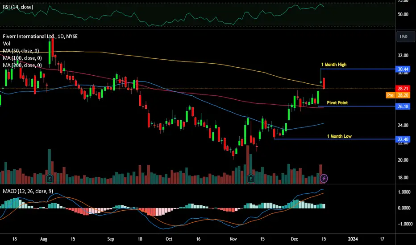
Task: Open the USD currency selector
Action: [405, 37]
